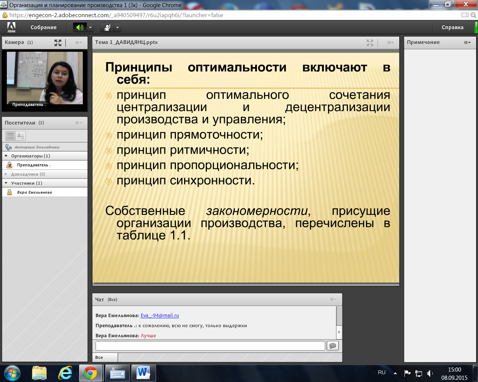The height and width of the screenshot is (382, 478).
Task: Click the Adobe logo icon
Action: [x=12, y=27]
